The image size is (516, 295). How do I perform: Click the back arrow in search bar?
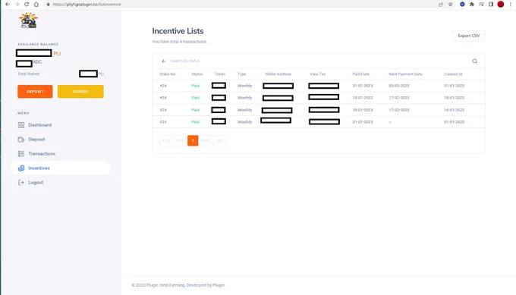(x=164, y=61)
